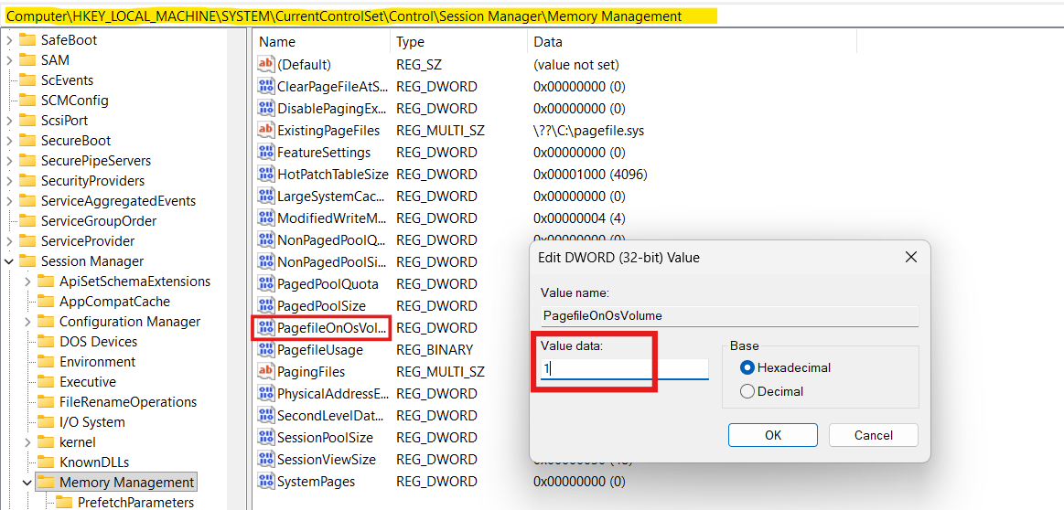
Task: Click the 0x00001000 (4096) data cell
Action: point(590,175)
